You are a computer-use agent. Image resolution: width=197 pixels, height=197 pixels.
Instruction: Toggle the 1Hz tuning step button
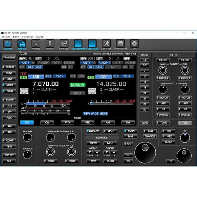pos(128,155)
